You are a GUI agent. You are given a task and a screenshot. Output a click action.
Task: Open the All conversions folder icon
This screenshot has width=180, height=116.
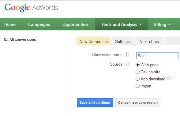click(6, 40)
